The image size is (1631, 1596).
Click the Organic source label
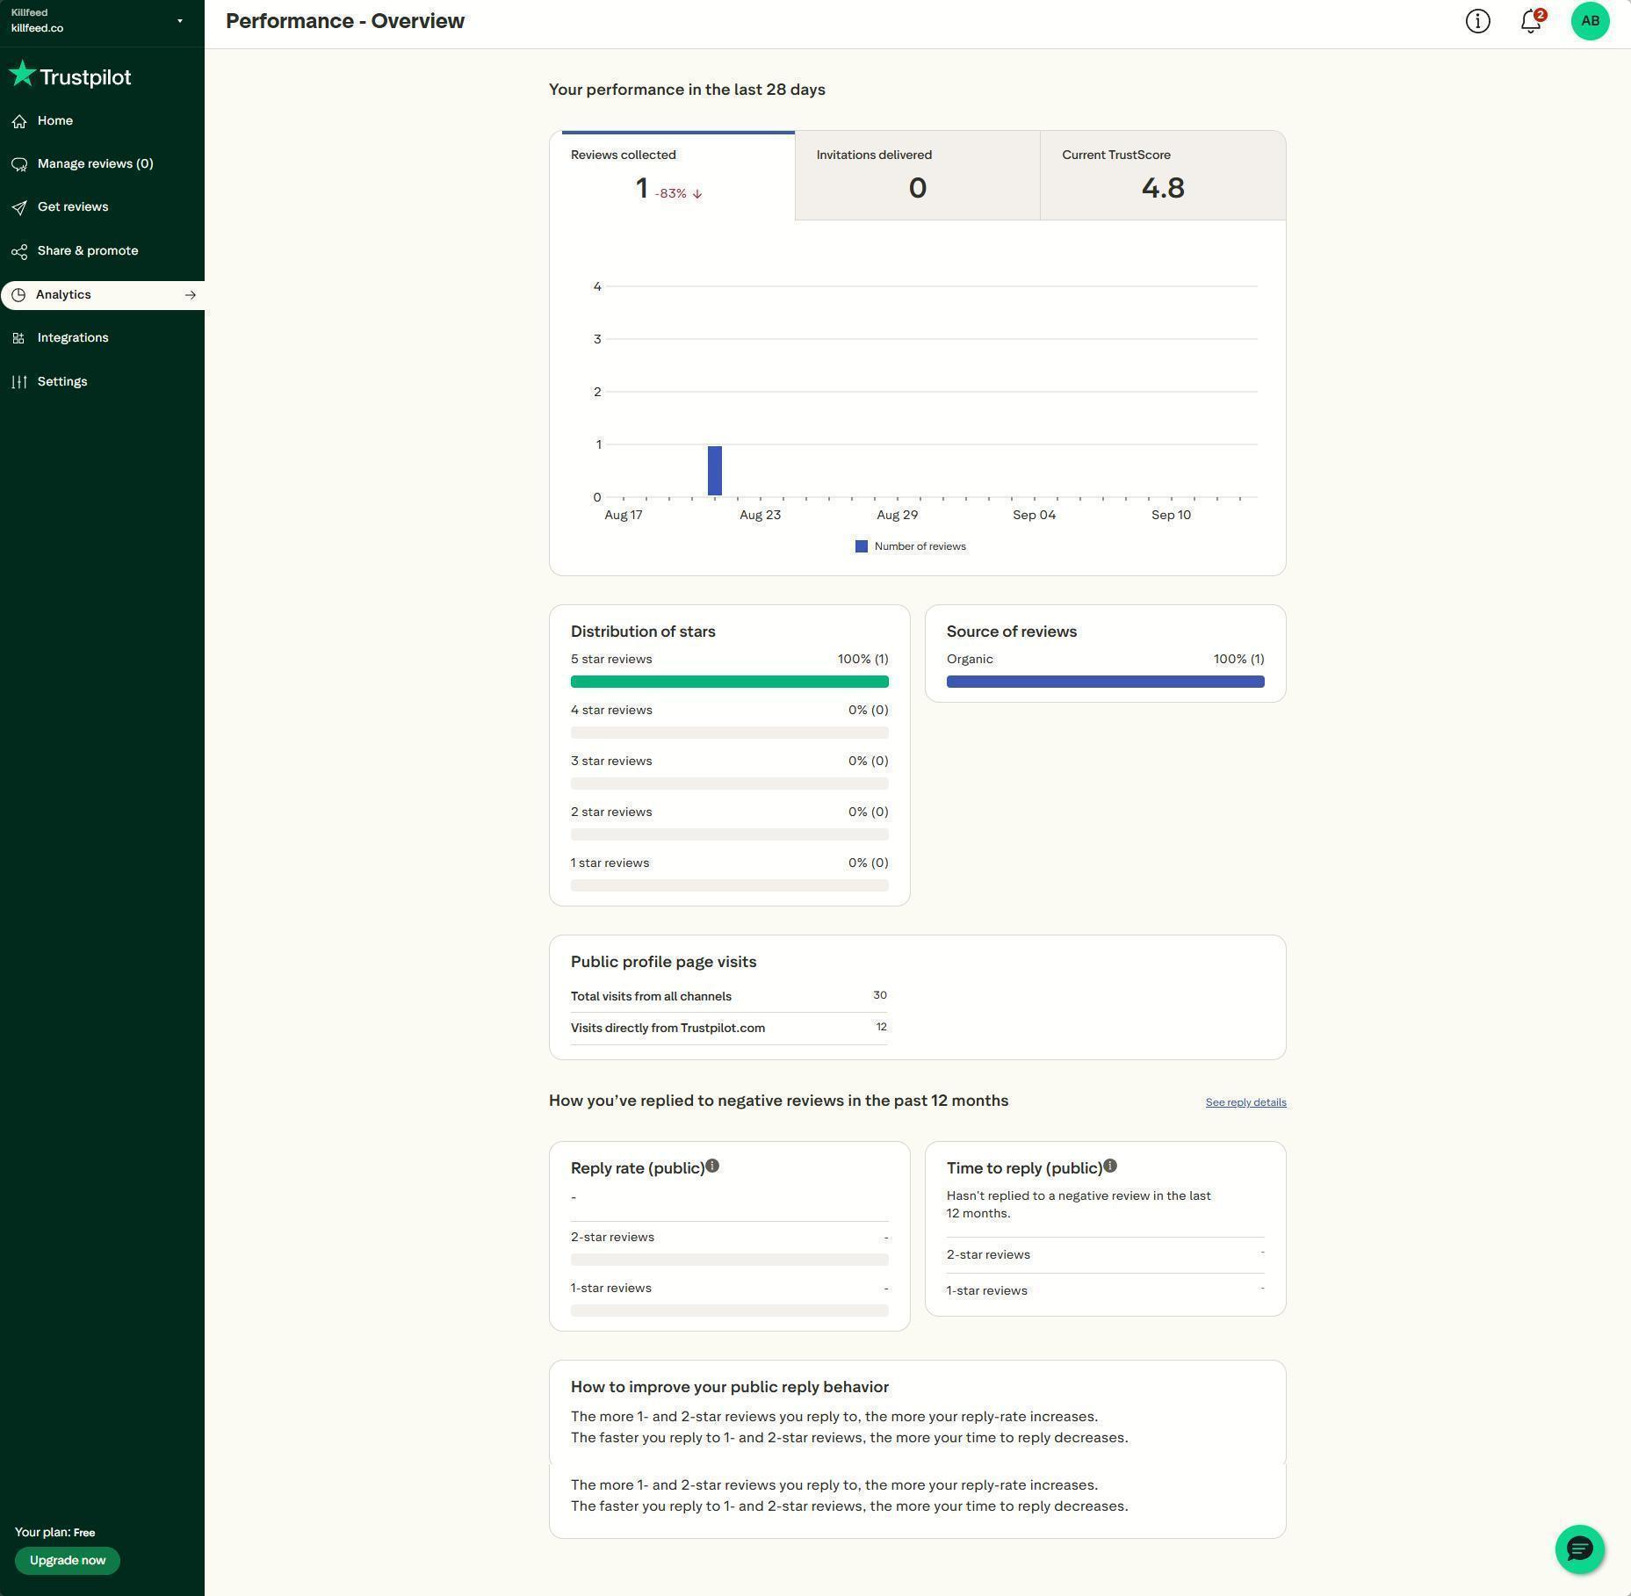pyautogui.click(x=970, y=659)
